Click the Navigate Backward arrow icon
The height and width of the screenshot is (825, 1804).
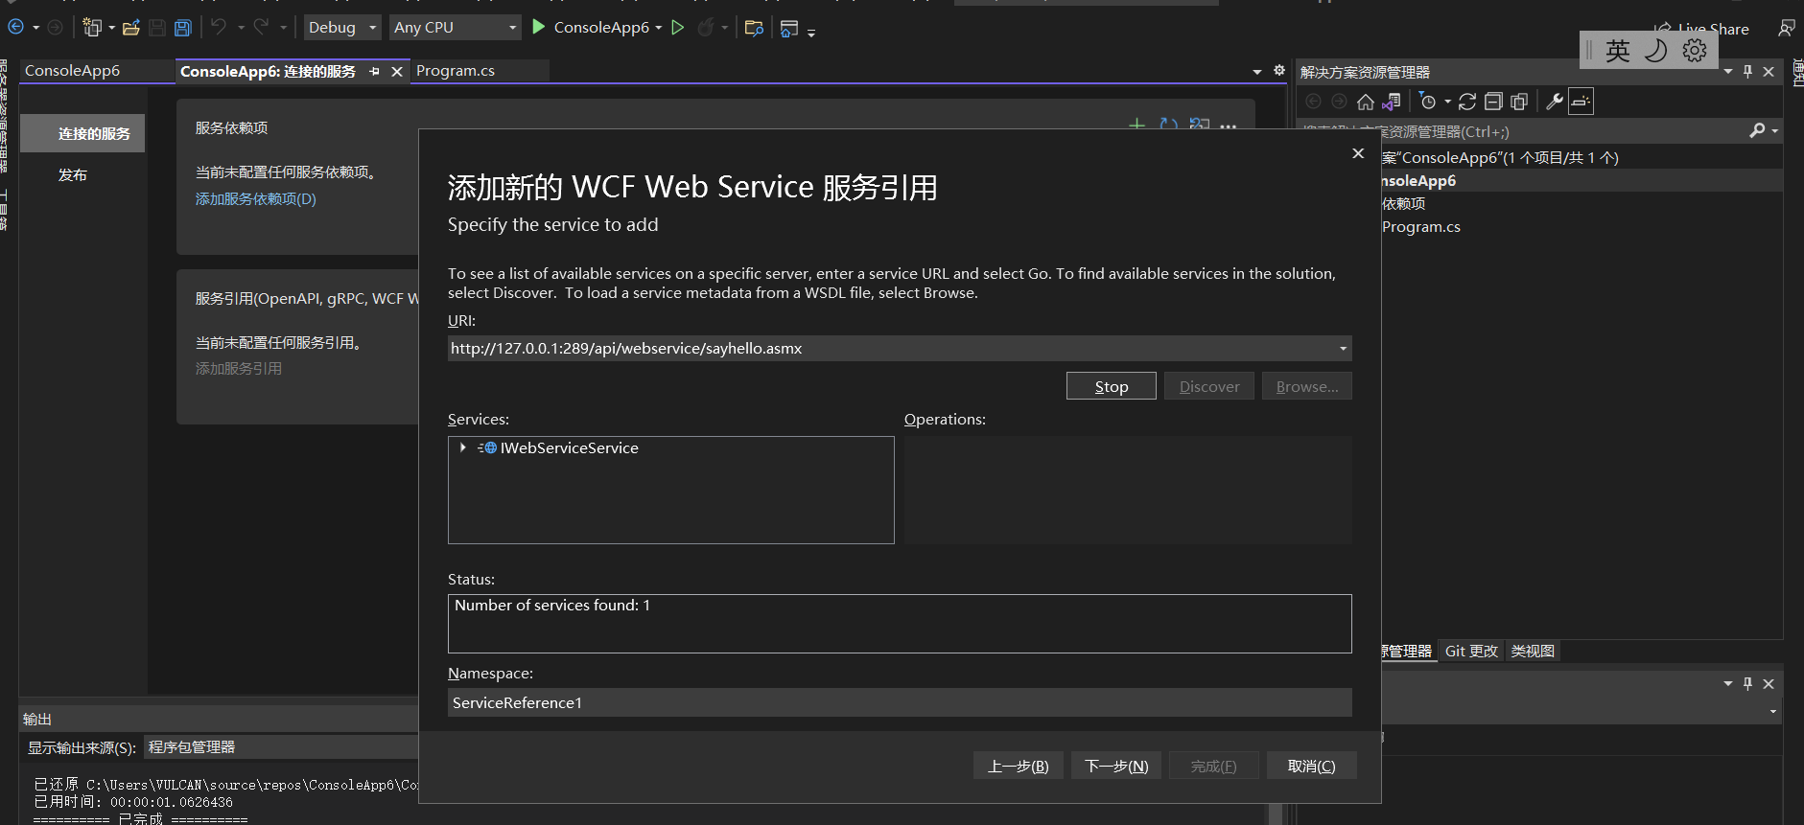coord(16,28)
